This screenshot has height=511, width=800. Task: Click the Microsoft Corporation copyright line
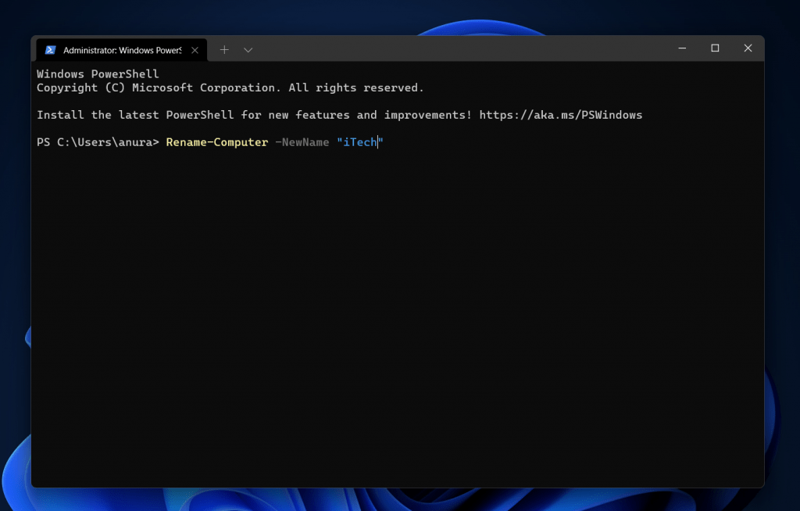(230, 88)
